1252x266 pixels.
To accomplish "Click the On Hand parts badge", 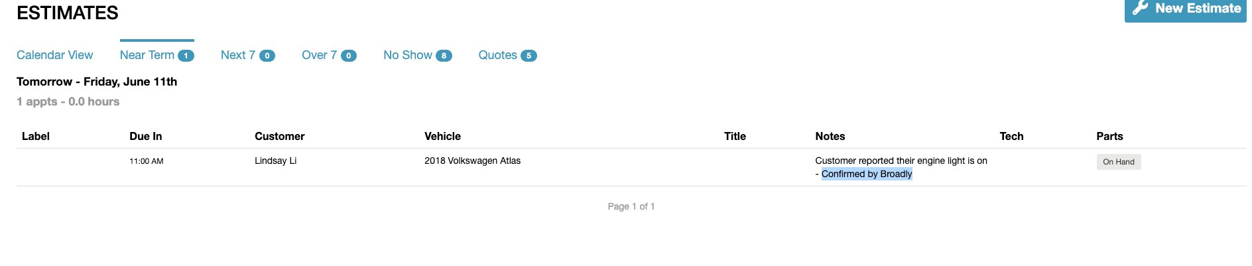I will 1119,162.
